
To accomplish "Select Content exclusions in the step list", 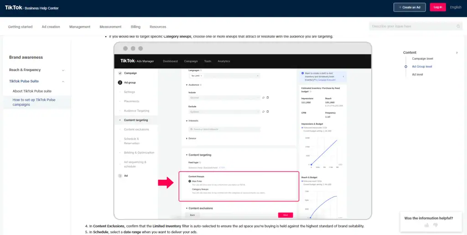I will pos(136,130).
